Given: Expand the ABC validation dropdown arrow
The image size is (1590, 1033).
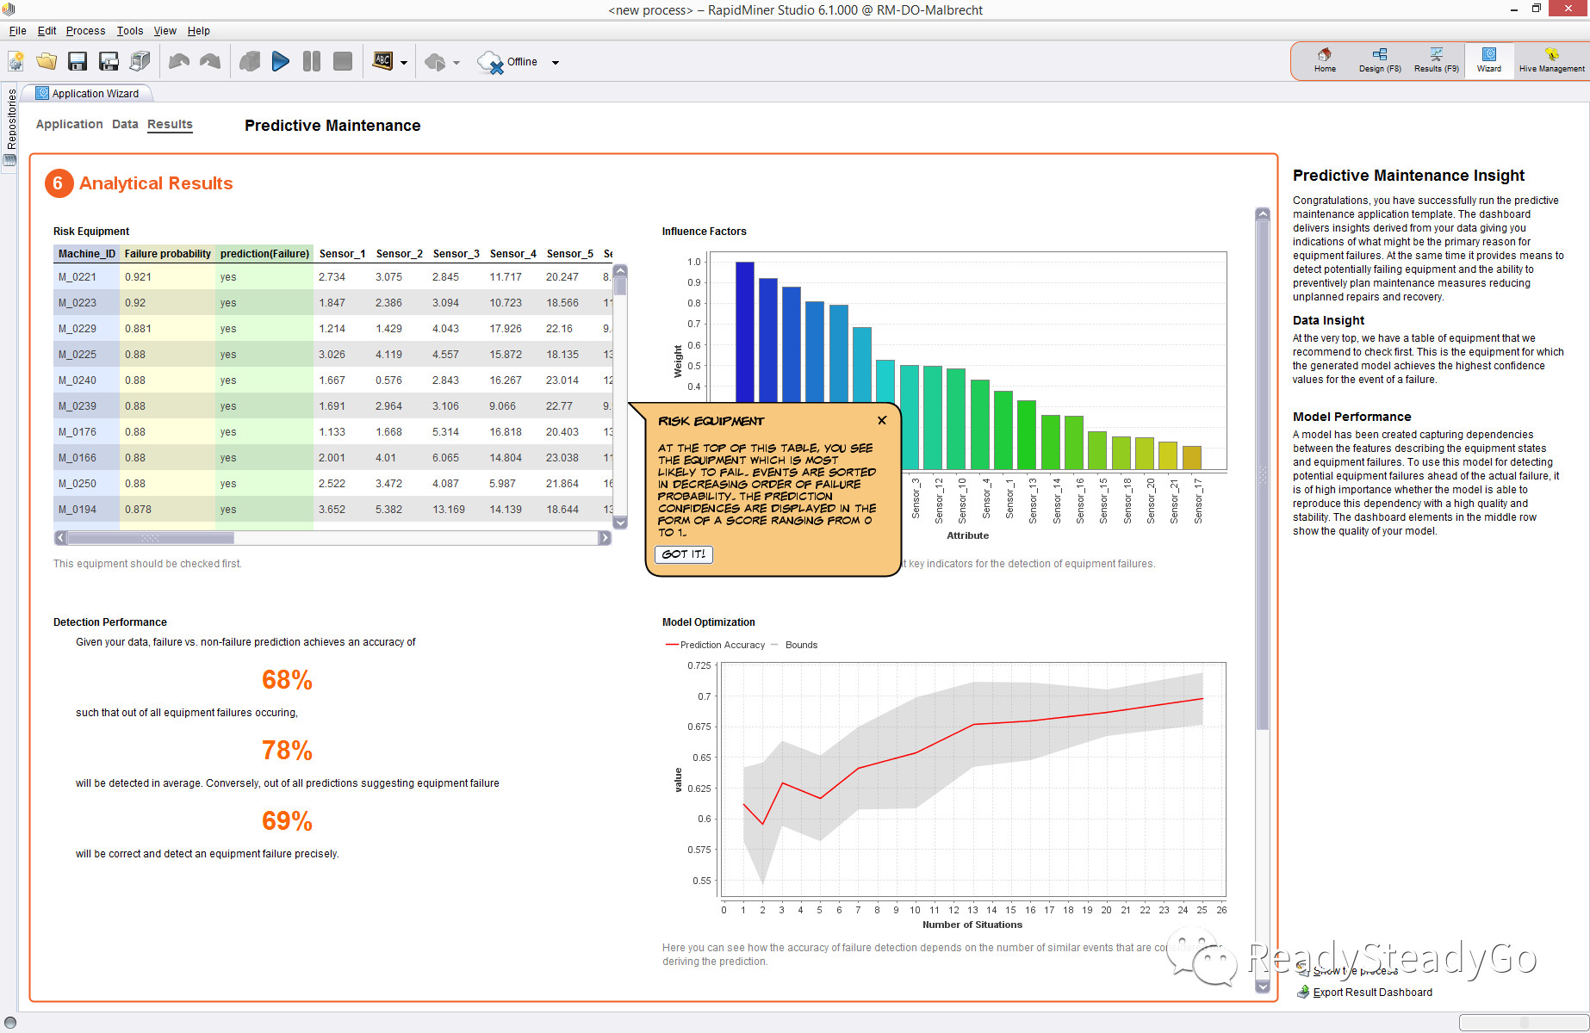Looking at the screenshot, I should 403,62.
